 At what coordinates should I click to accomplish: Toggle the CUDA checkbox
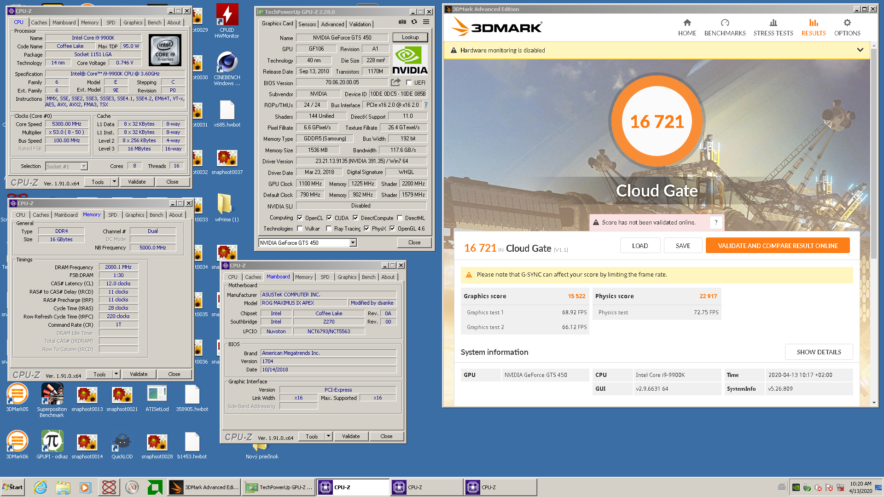pos(329,218)
